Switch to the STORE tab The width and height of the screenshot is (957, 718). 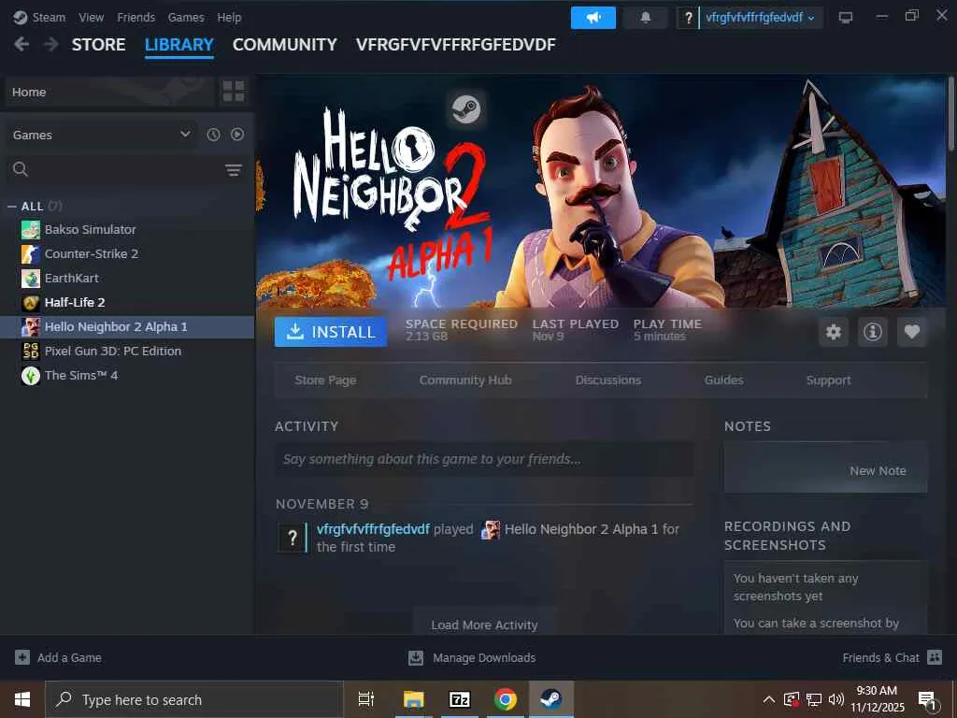click(98, 45)
